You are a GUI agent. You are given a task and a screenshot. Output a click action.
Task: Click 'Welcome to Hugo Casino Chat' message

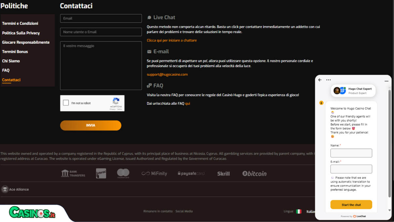[x=351, y=108]
